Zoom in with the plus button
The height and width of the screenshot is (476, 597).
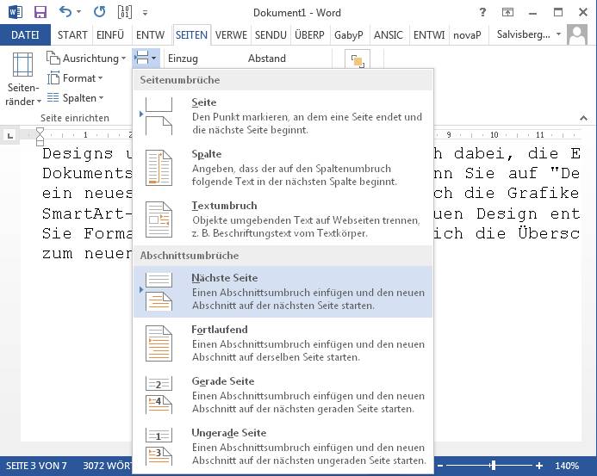[x=539, y=466]
